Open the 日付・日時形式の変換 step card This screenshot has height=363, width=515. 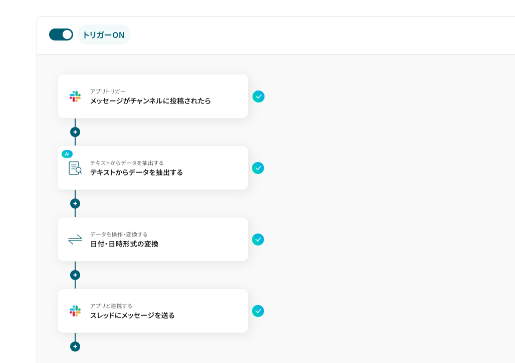pyautogui.click(x=153, y=239)
